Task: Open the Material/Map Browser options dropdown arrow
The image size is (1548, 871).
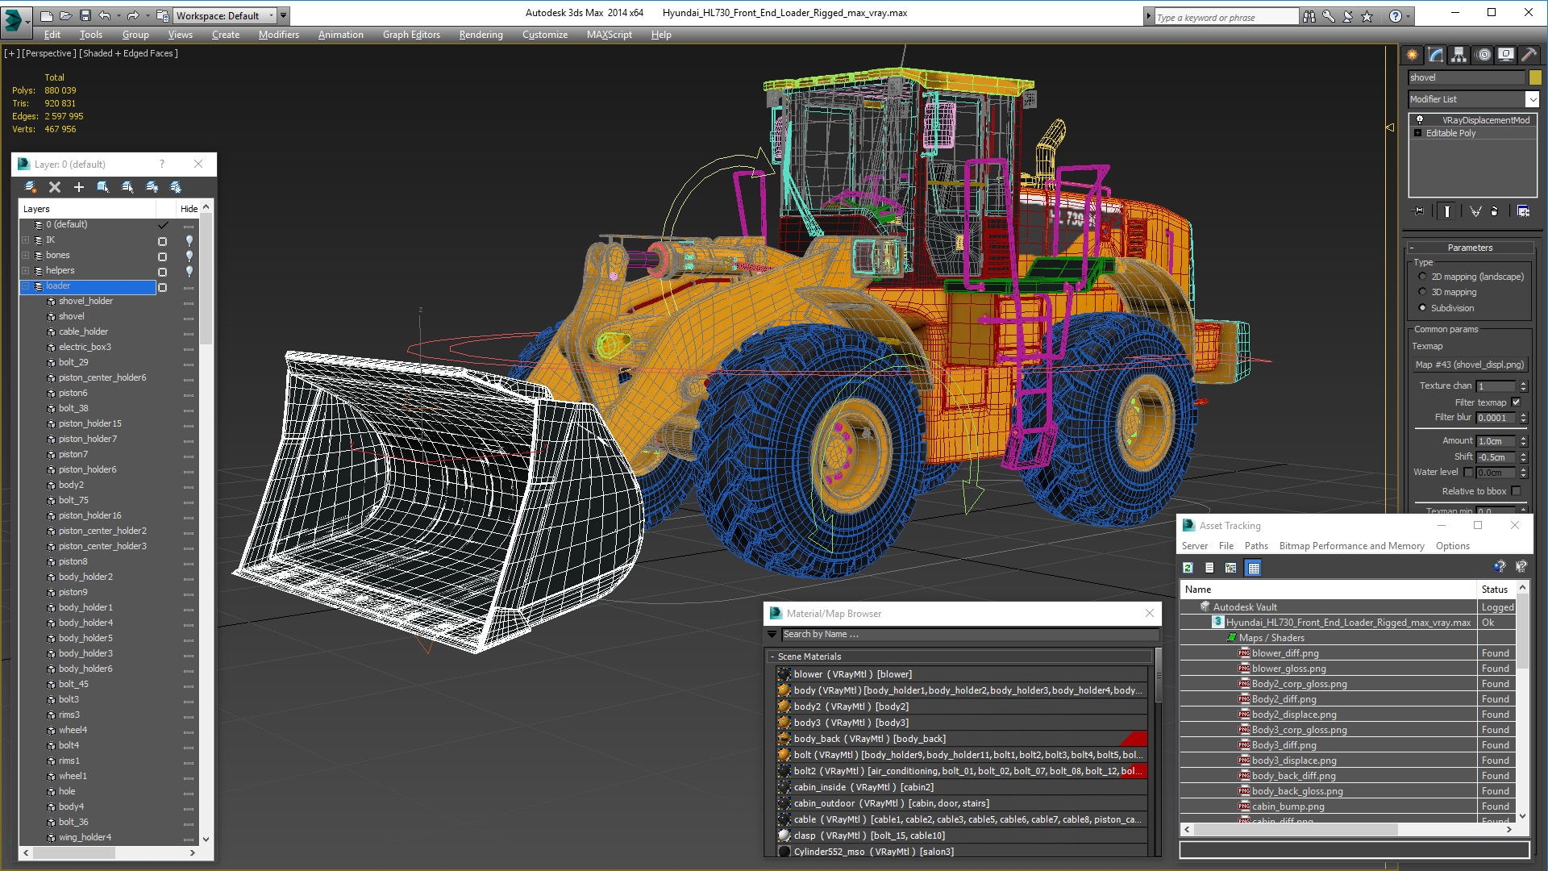Action: (x=772, y=635)
